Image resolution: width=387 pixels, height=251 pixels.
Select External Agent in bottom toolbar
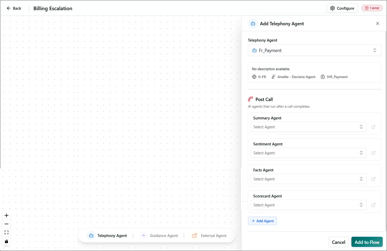[x=209, y=235]
